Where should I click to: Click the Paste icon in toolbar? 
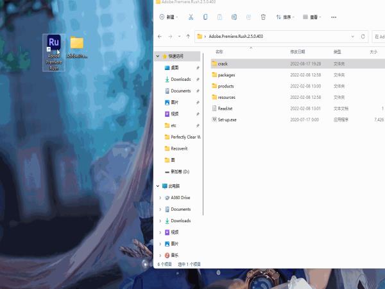[x=219, y=17]
